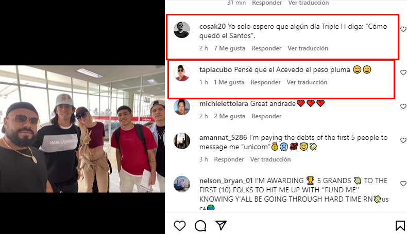This screenshot has width=407, height=234.
Task: Reply to michielettolara's comment via Responder
Action: click(x=266, y=116)
